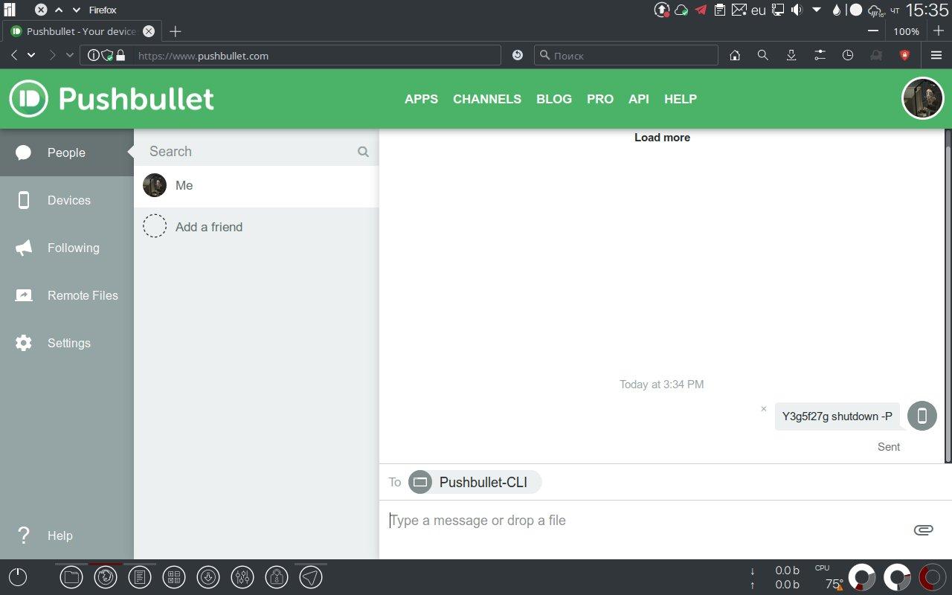Open Pushbullet Settings
The height and width of the screenshot is (595, 952).
pos(67,343)
